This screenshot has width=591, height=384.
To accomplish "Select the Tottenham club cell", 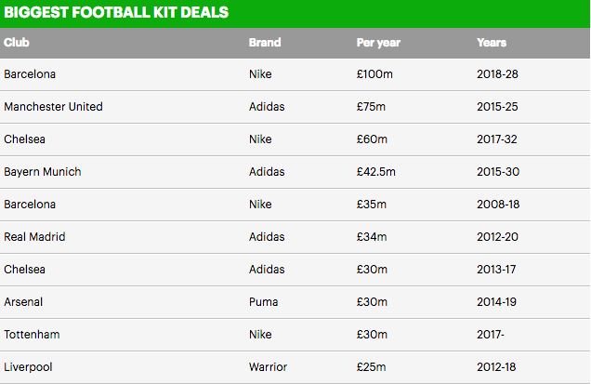I will click(x=31, y=335).
